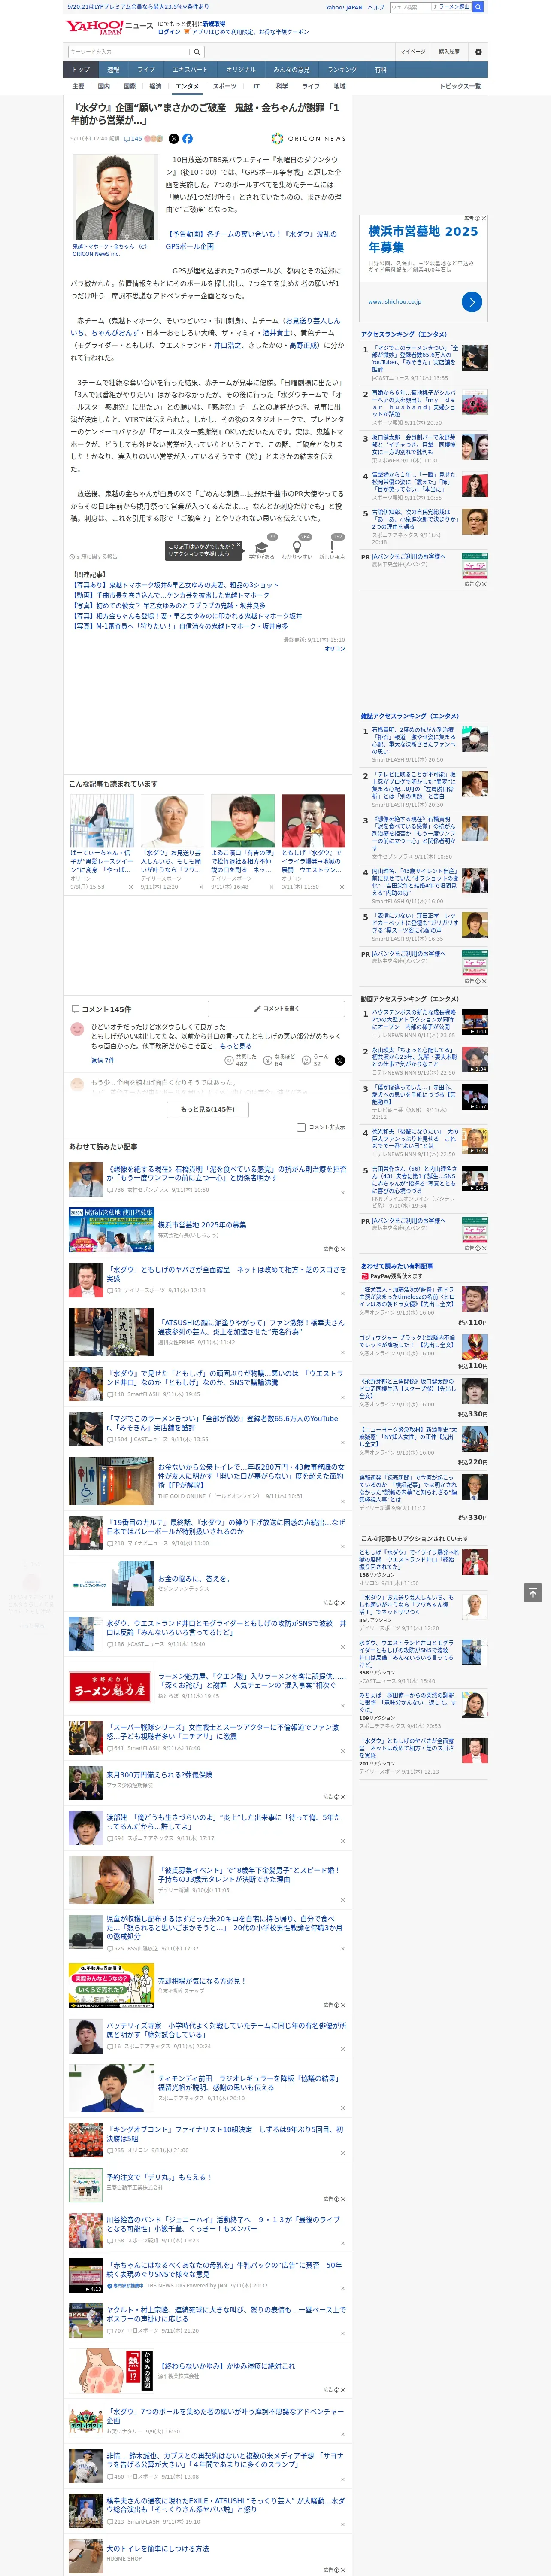The width and height of the screenshot is (551, 2576).
Task: Toggle the コメント非表示 checkbox
Action: [x=301, y=1127]
